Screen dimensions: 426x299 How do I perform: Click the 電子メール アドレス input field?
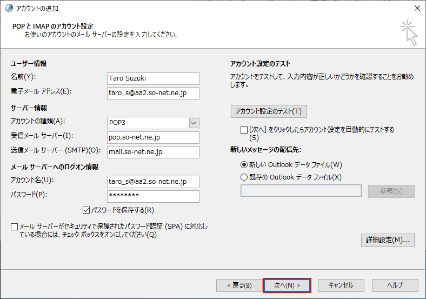(153, 93)
